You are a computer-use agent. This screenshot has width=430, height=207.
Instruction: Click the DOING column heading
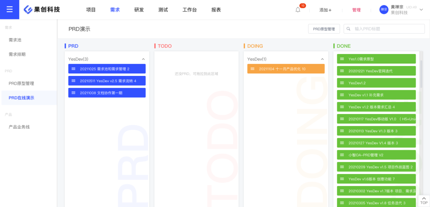(x=255, y=46)
